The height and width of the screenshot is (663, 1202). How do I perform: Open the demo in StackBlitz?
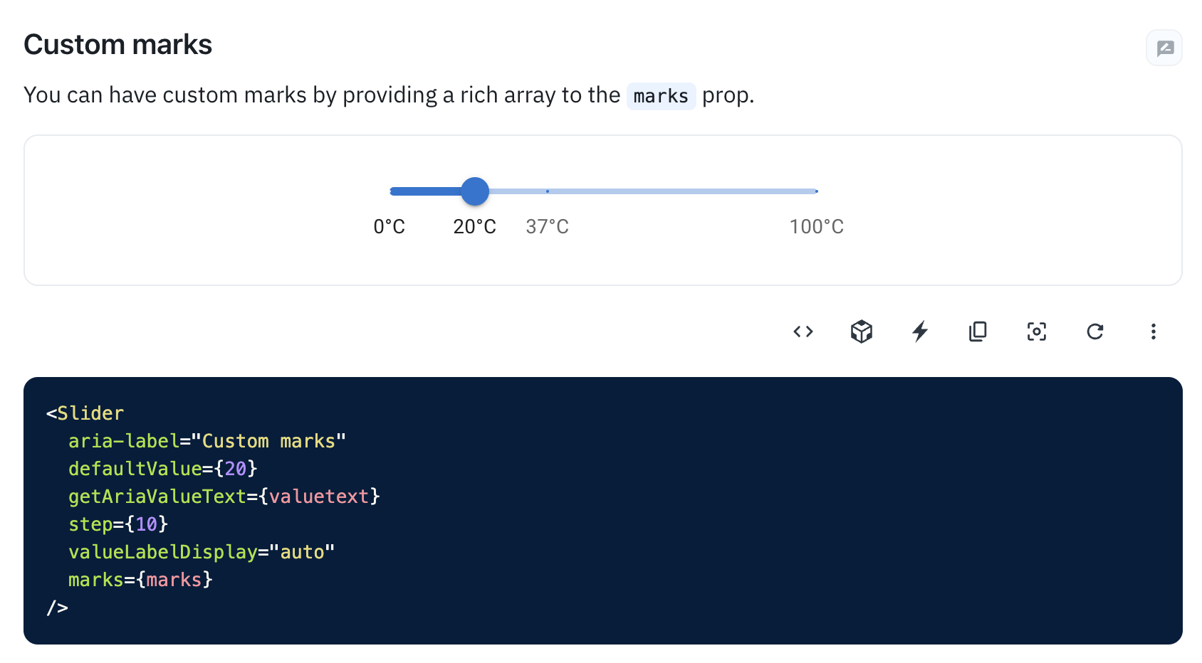pyautogui.click(x=919, y=331)
